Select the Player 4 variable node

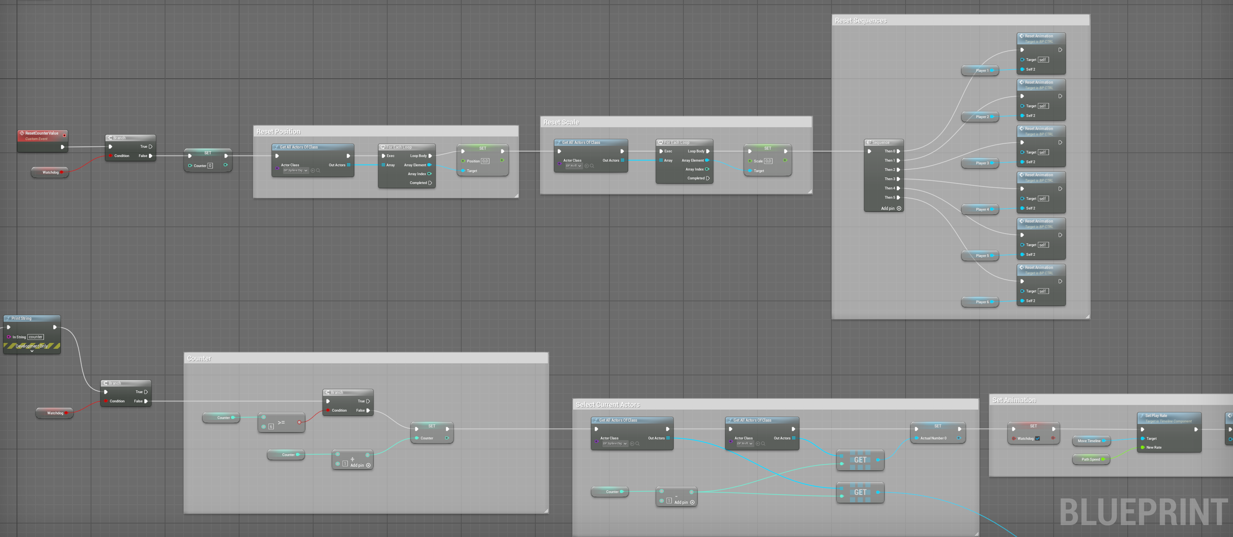(x=980, y=209)
